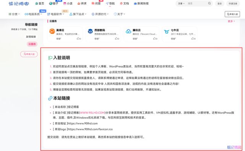This screenshot has width=245, height=151.
Task: Click the 腾讯云 card title
Action: tap(136, 30)
